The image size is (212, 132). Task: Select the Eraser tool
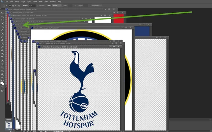point(2,47)
